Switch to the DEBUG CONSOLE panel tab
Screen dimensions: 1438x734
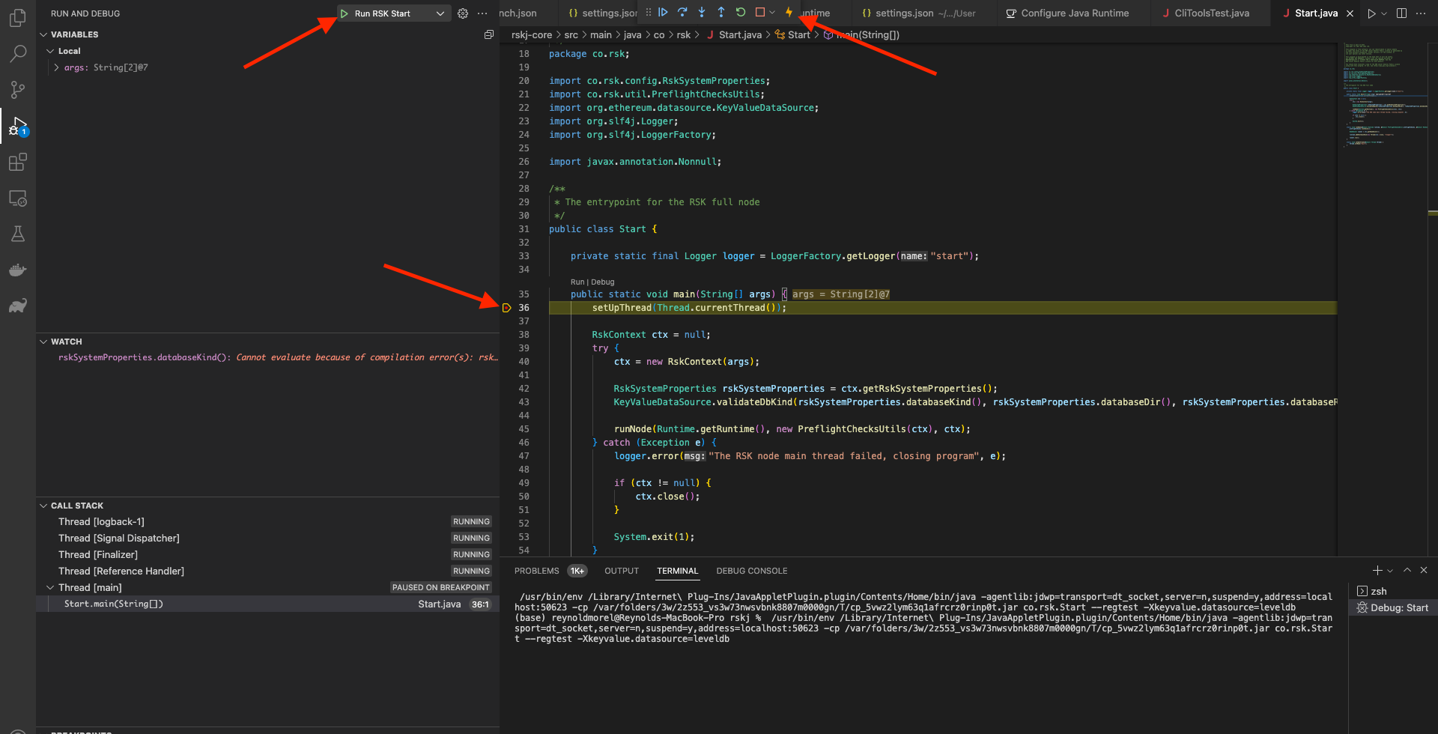[x=751, y=571]
